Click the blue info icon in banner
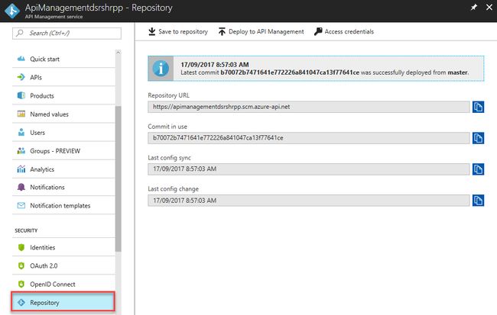The image size is (497, 315). coord(161,69)
